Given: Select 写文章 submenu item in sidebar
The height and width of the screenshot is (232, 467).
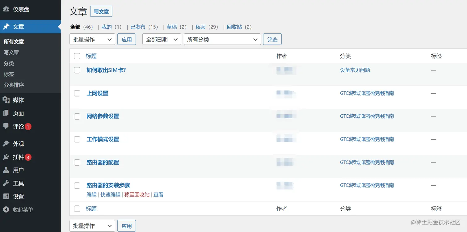Looking at the screenshot, I should 11,52.
